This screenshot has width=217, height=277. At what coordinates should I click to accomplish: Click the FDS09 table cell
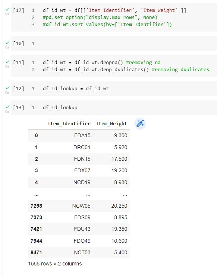click(x=82, y=217)
